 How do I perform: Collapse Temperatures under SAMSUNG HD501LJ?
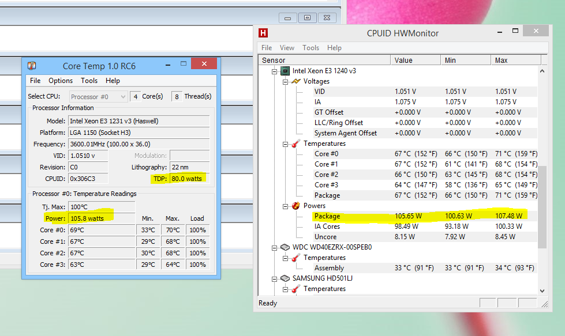pos(285,289)
